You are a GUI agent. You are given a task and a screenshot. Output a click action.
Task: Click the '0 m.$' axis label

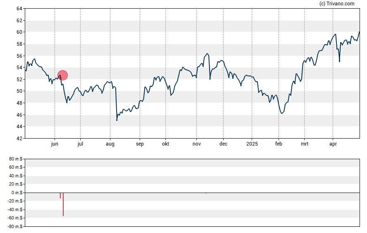tap(17, 193)
